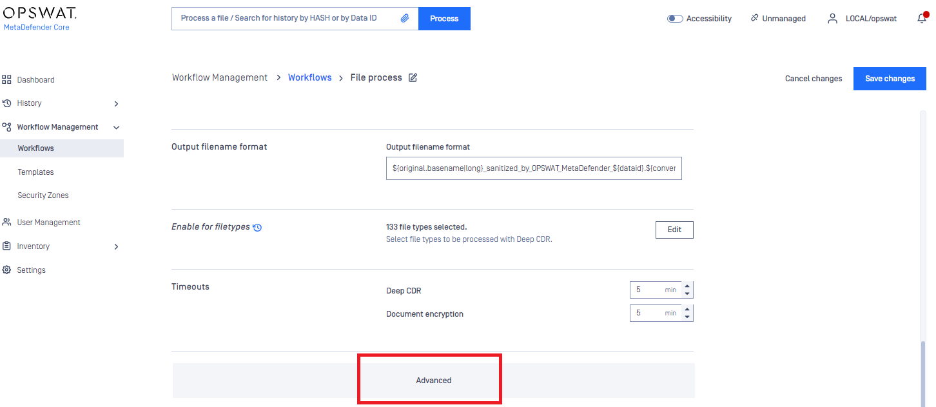Click the Save changes button

tap(890, 79)
